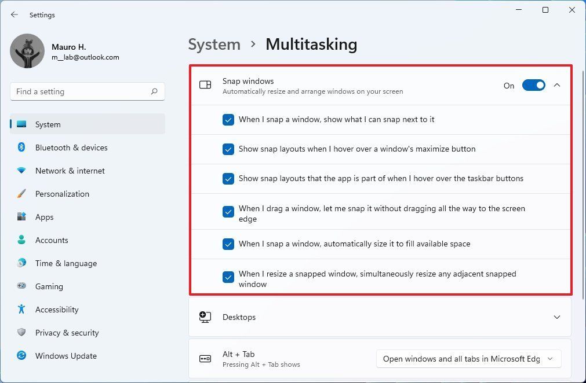
Task: Open Time & language settings
Action: tap(65, 263)
